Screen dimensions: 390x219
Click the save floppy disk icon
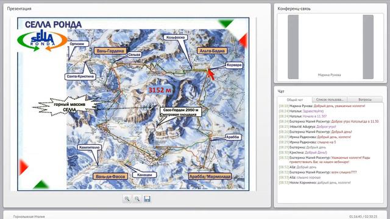(147, 199)
